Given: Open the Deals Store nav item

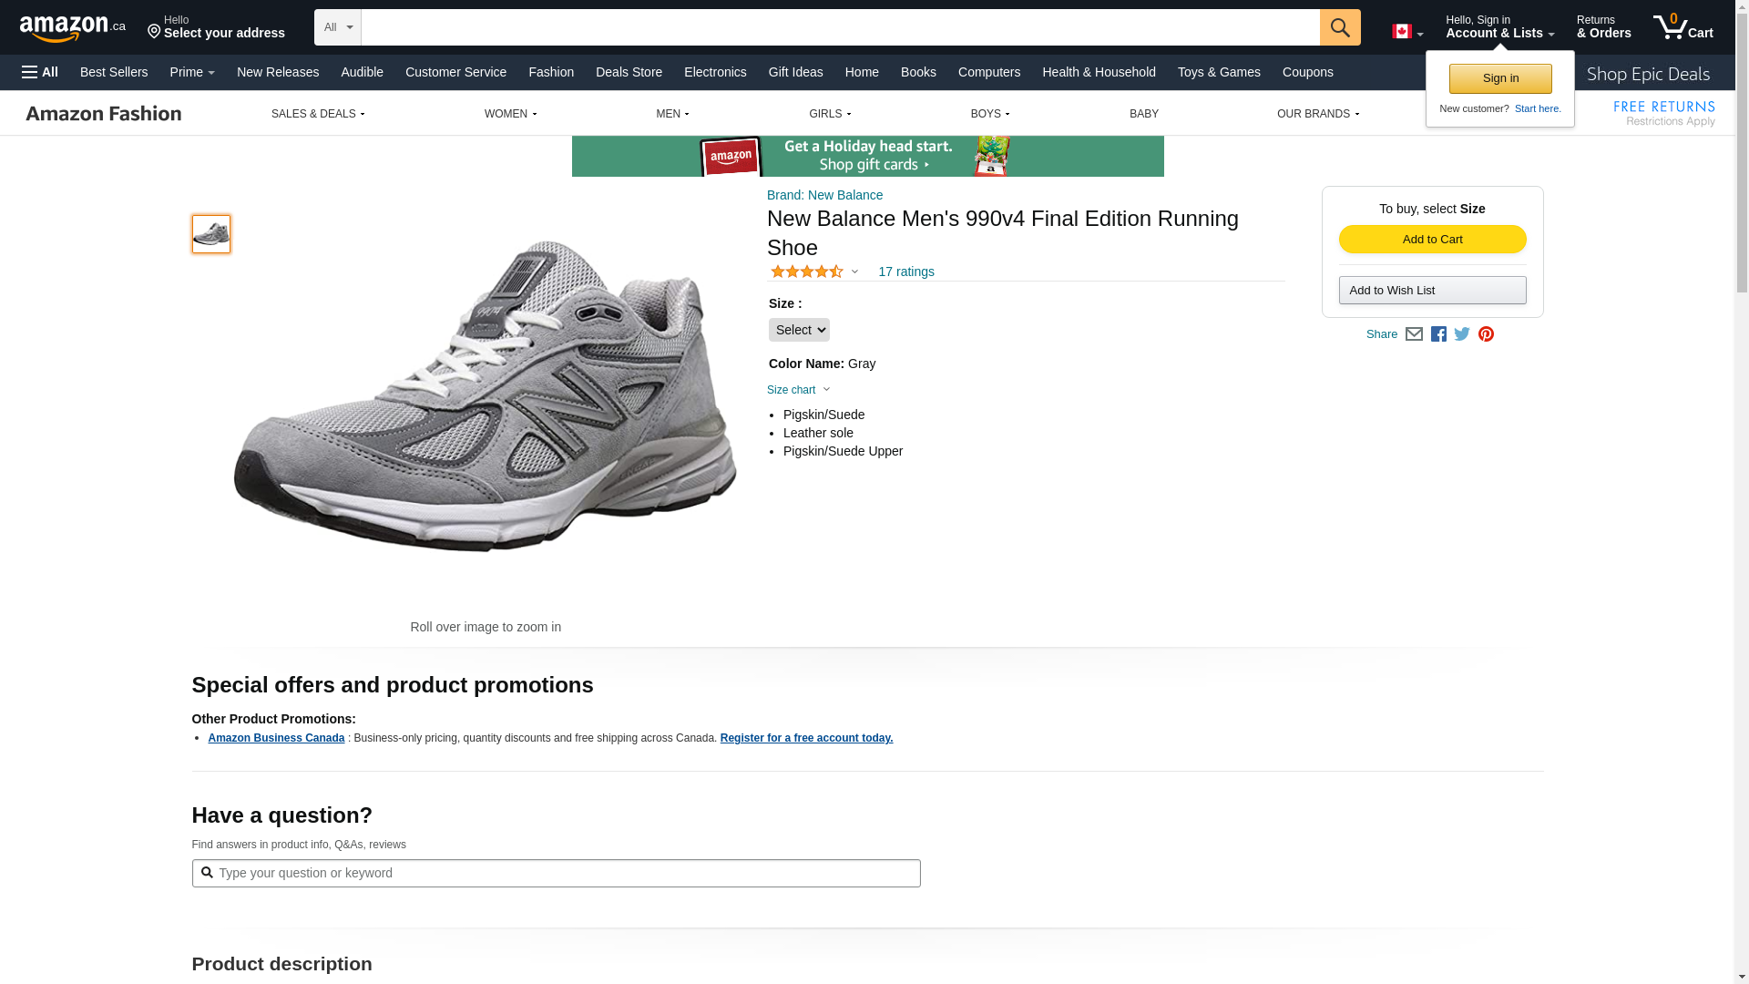Looking at the screenshot, I should pyautogui.click(x=629, y=72).
